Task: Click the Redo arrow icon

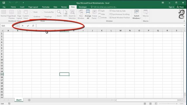Action: tap(16, 3)
